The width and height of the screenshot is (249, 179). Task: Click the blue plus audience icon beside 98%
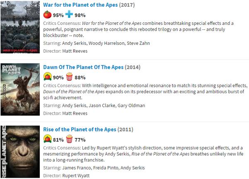pyautogui.click(x=69, y=15)
